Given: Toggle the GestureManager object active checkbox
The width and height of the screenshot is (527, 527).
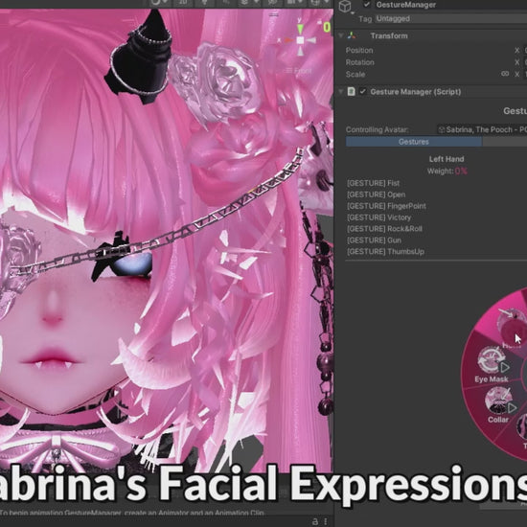Looking at the screenshot, I should 367,5.
